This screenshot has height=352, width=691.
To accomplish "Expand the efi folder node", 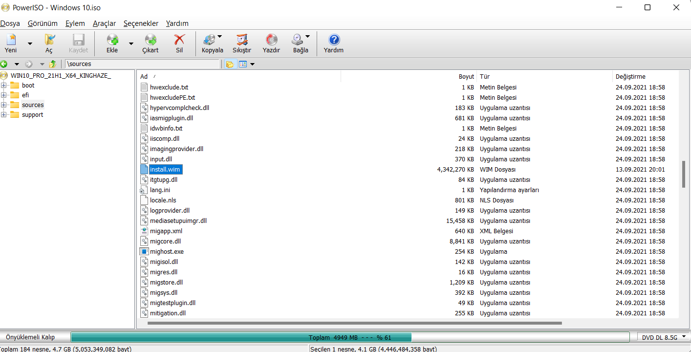I will (x=4, y=95).
